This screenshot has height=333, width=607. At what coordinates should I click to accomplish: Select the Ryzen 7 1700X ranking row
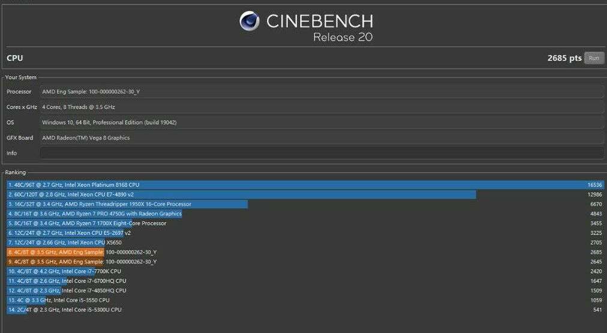(305, 223)
